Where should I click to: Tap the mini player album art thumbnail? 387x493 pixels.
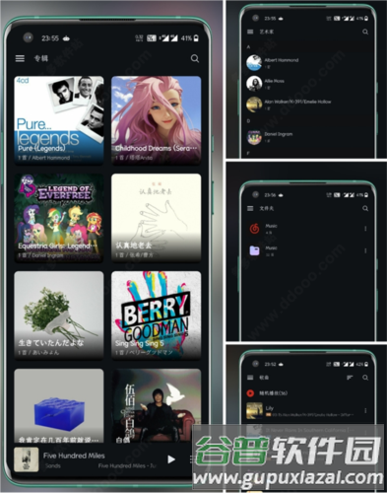point(27,459)
